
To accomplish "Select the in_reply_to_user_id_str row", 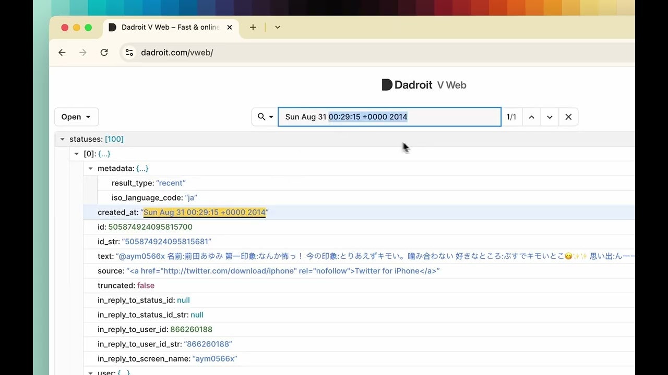I will 359,344.
